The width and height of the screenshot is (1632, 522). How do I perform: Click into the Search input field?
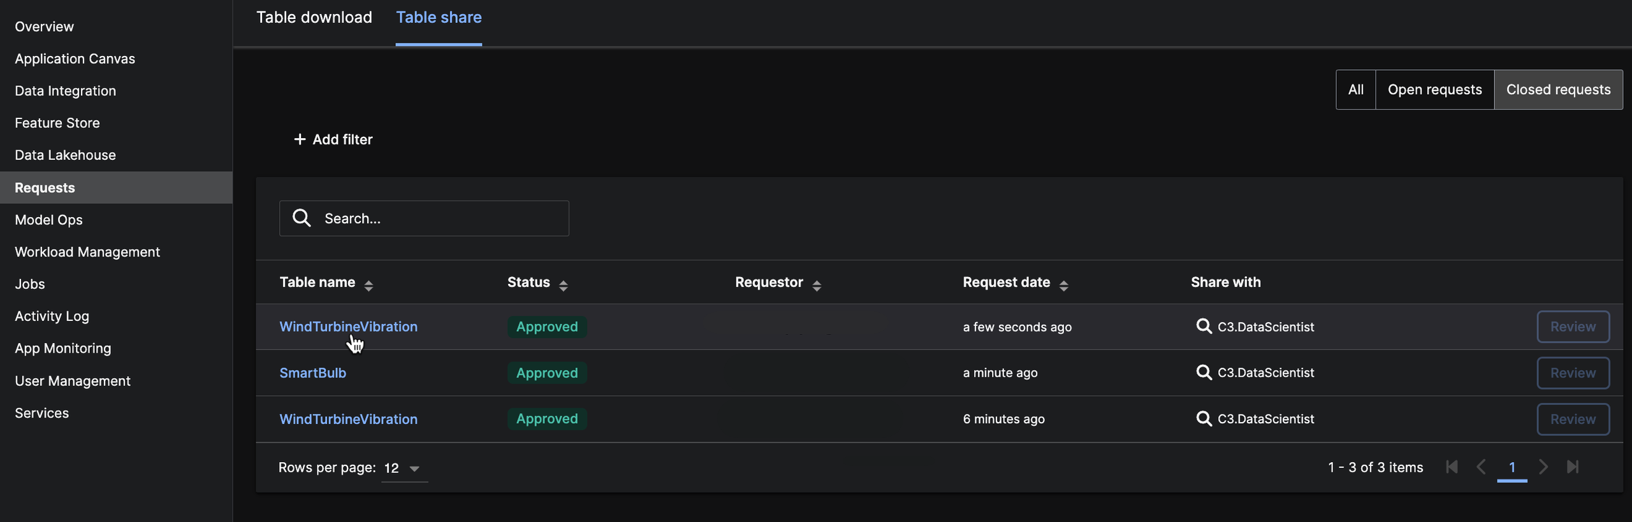[440, 218]
